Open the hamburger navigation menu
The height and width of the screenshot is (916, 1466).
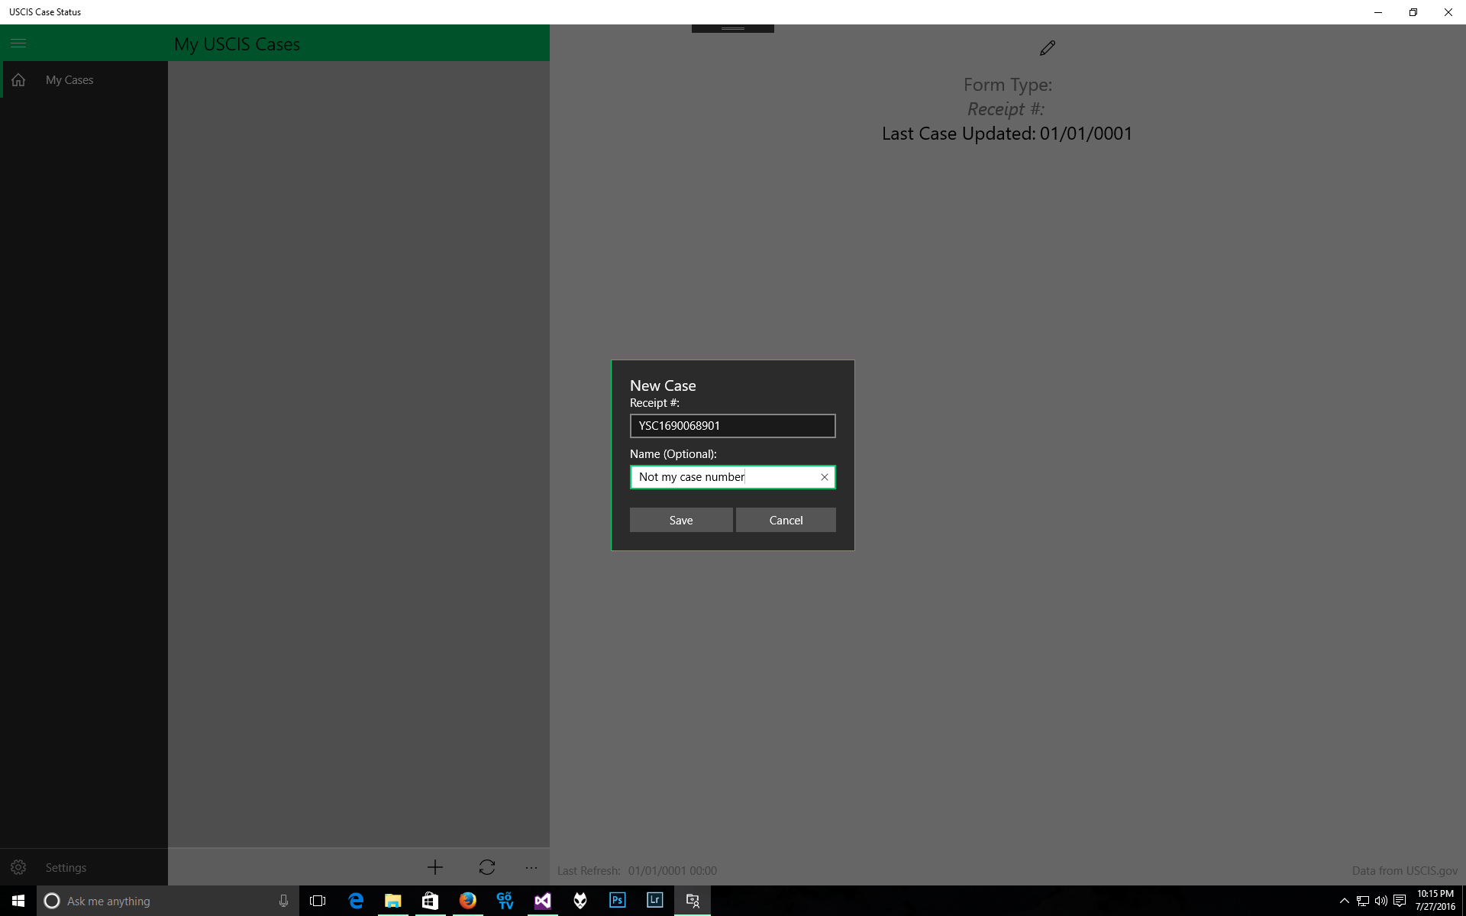click(x=18, y=44)
